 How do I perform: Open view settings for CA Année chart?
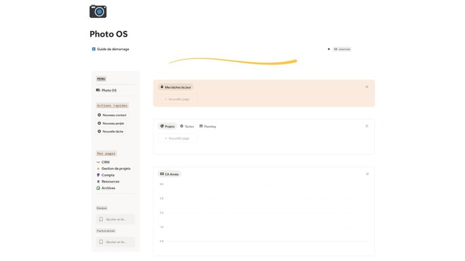(367, 174)
